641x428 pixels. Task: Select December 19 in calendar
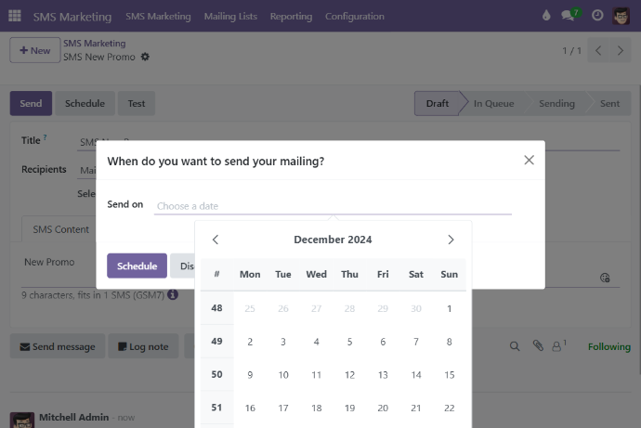tap(349, 408)
